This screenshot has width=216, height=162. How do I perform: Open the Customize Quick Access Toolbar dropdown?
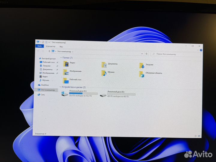click(49, 42)
